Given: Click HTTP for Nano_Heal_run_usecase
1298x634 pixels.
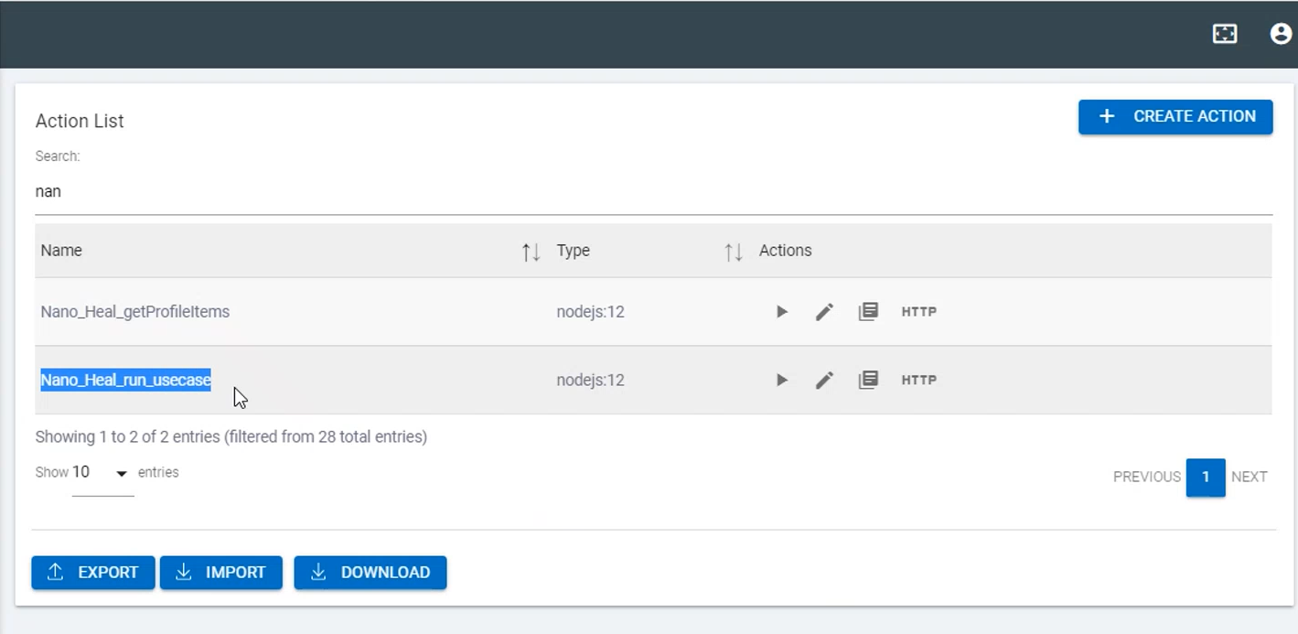Looking at the screenshot, I should (x=919, y=380).
